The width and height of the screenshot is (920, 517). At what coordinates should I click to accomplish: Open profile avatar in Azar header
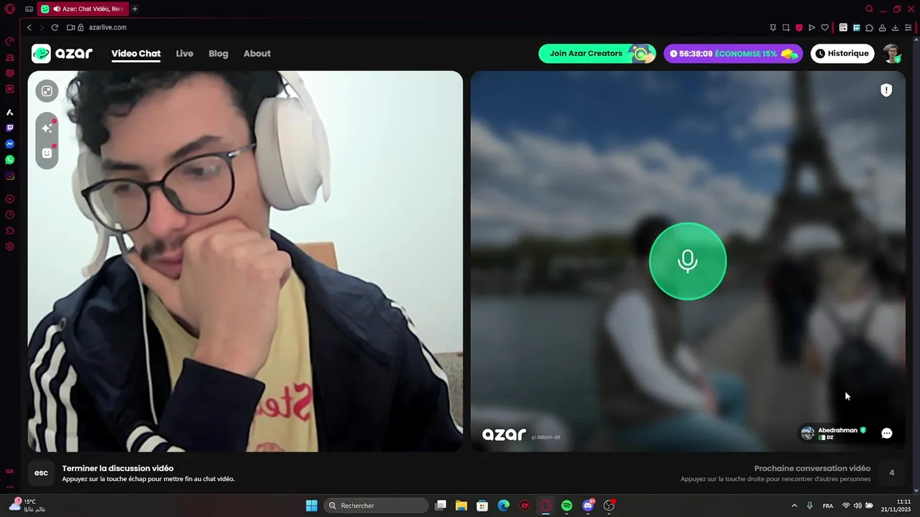coord(892,54)
